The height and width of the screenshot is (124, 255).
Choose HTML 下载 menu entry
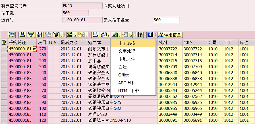[x=133, y=91]
